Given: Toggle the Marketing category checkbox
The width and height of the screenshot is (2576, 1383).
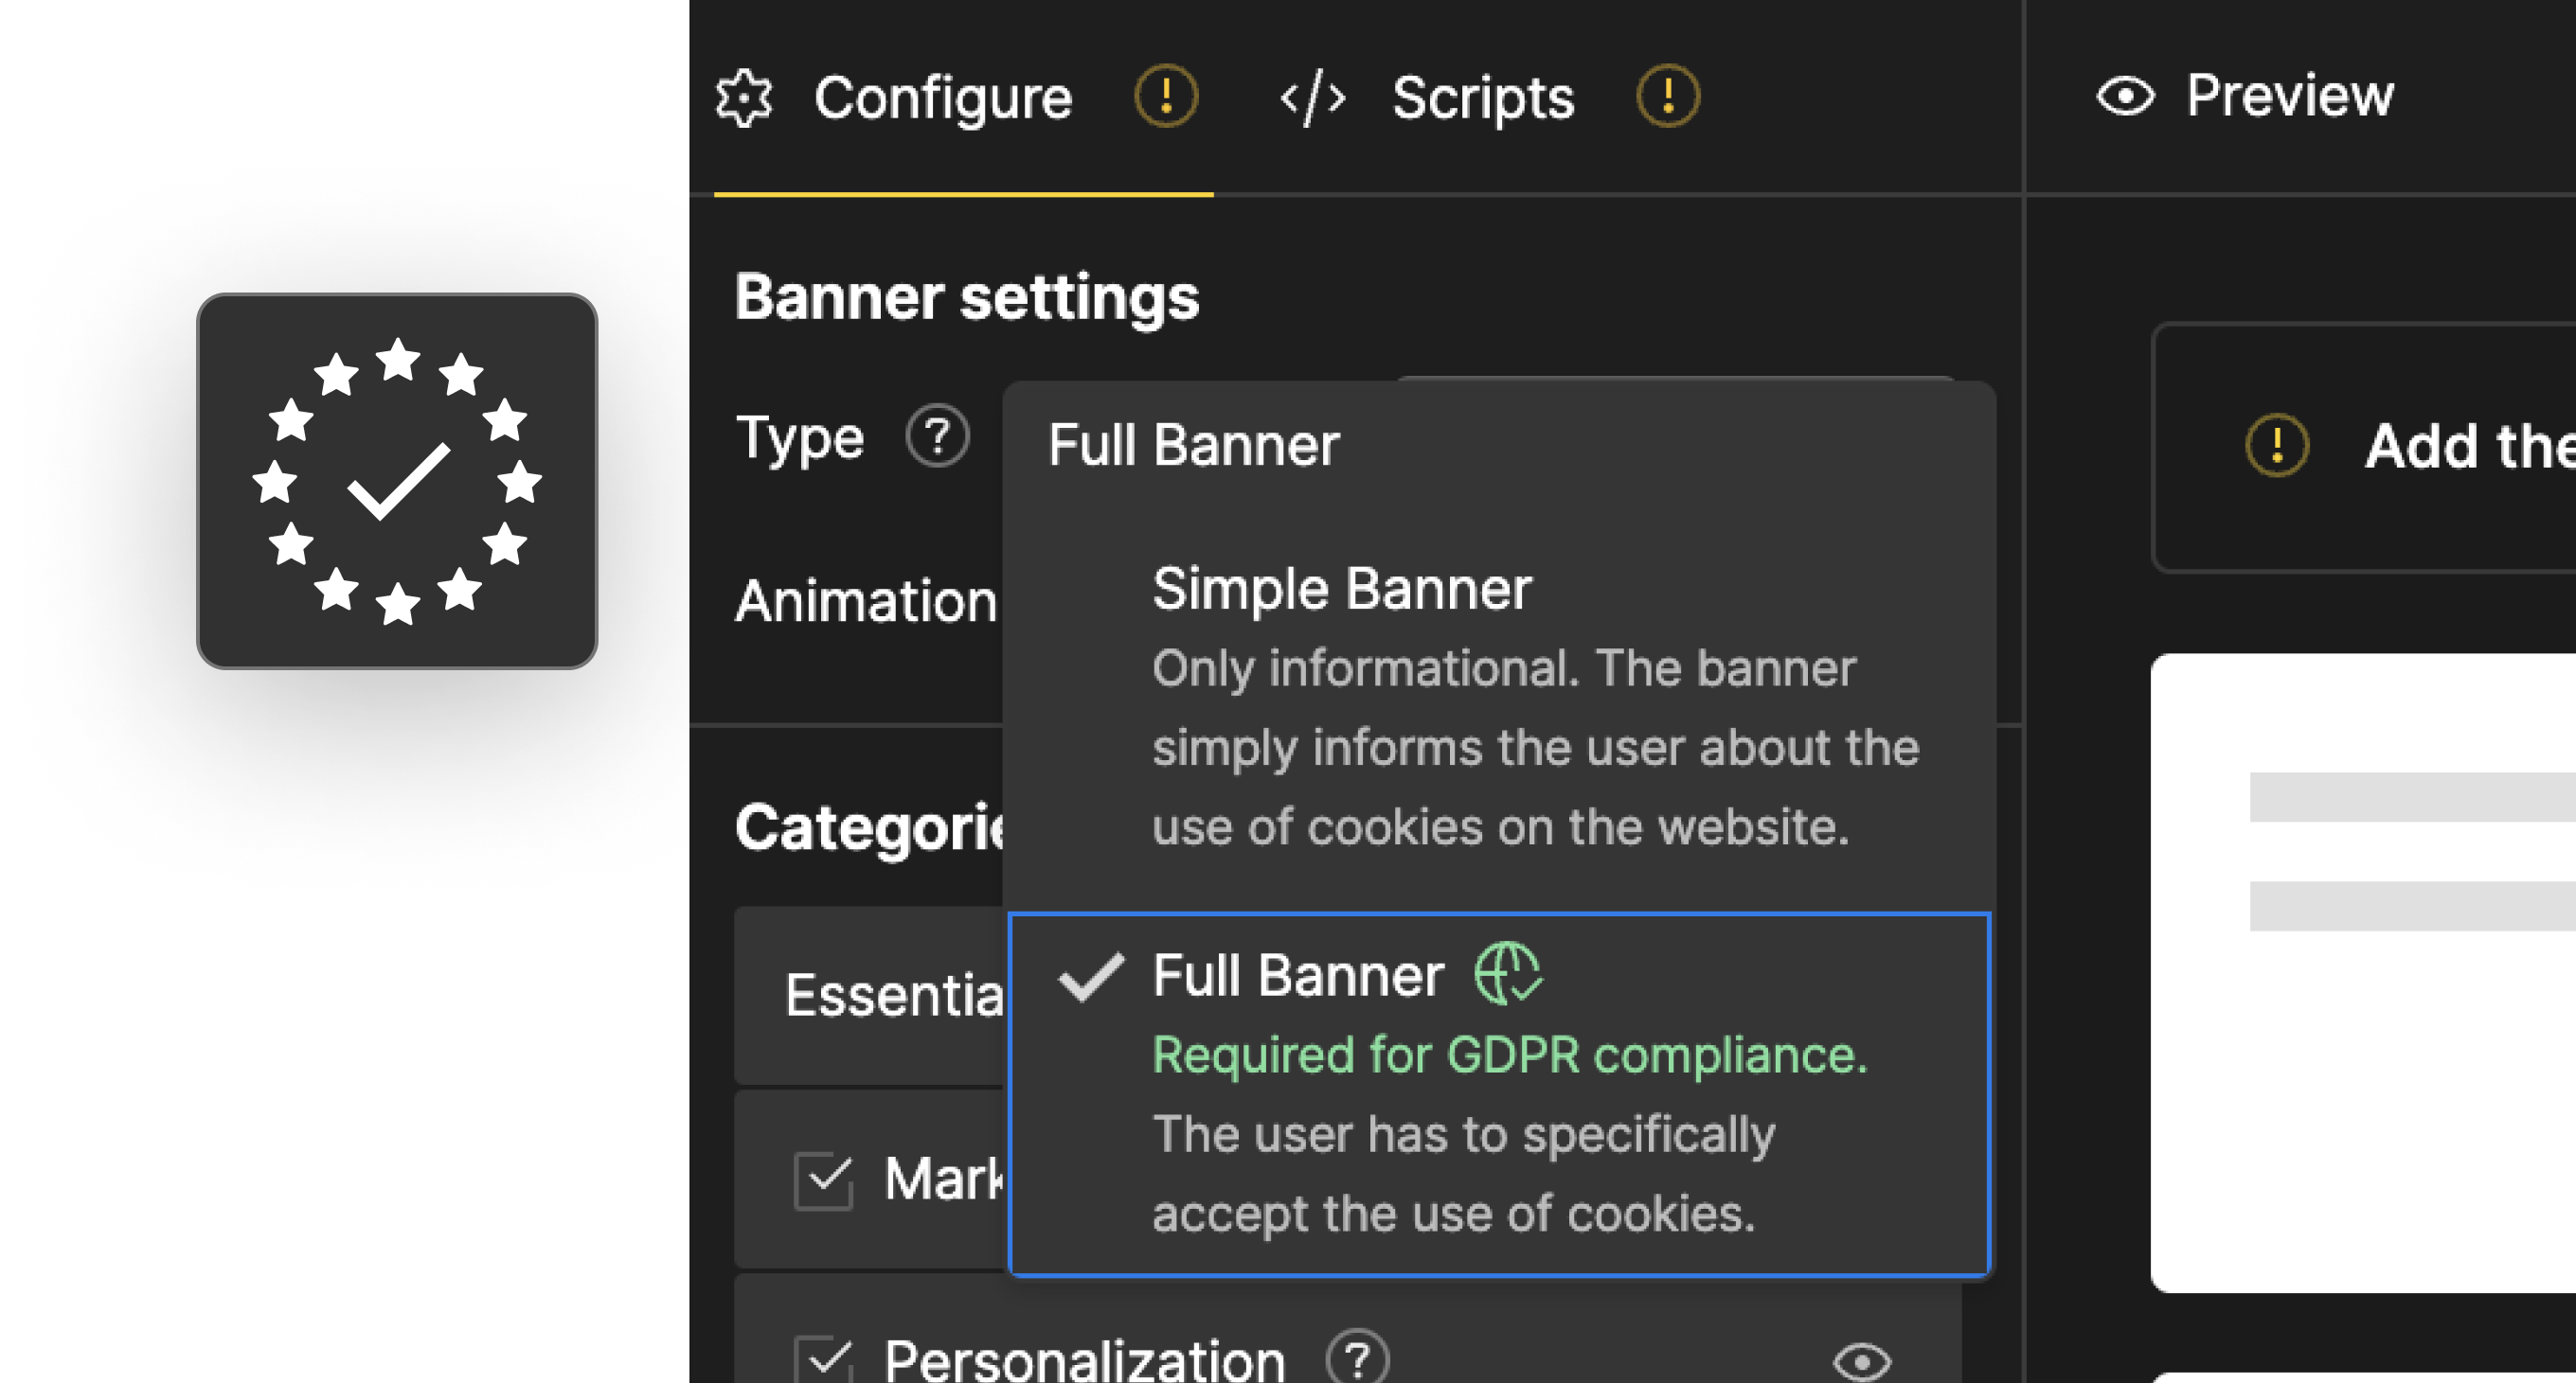Looking at the screenshot, I should coord(824,1180).
